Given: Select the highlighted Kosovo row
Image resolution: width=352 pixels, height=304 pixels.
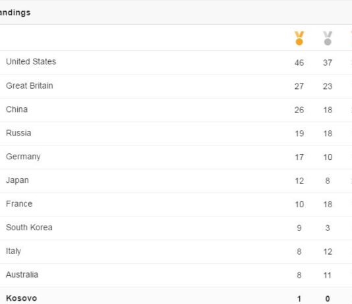Looking at the screenshot, I should [x=176, y=295].
